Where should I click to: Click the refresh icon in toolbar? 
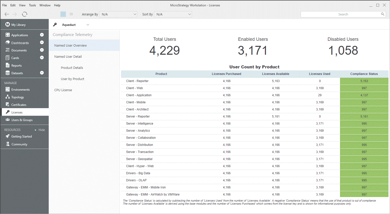click(25, 14)
